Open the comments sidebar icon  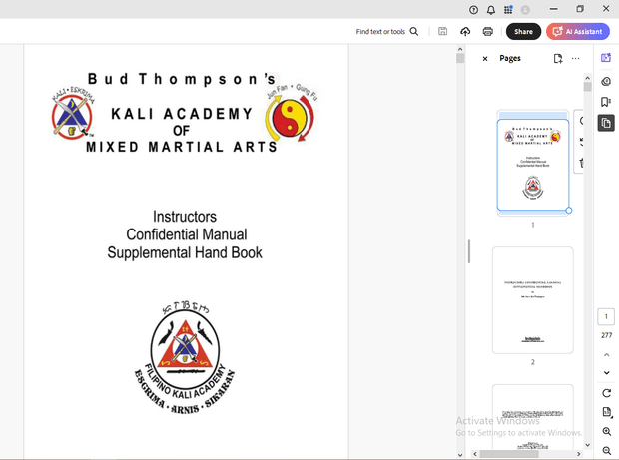pyautogui.click(x=606, y=81)
